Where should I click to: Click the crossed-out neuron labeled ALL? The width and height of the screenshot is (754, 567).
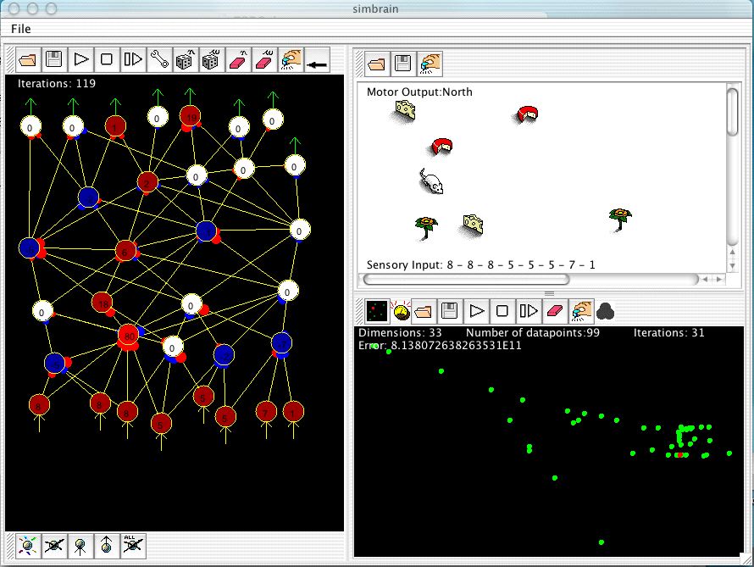[x=132, y=545]
